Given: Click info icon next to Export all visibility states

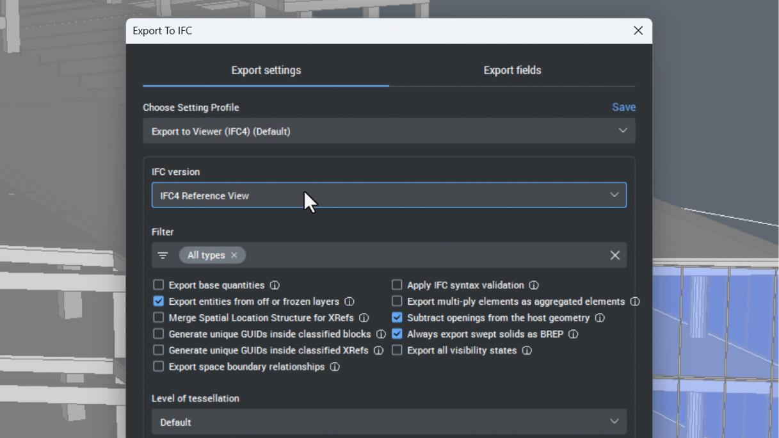Looking at the screenshot, I should [527, 350].
